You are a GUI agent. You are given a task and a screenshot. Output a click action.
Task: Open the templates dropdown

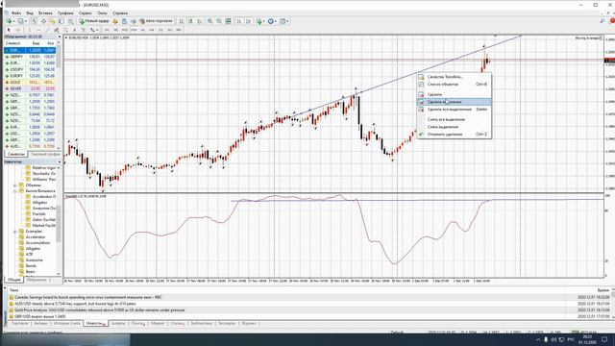(x=284, y=21)
